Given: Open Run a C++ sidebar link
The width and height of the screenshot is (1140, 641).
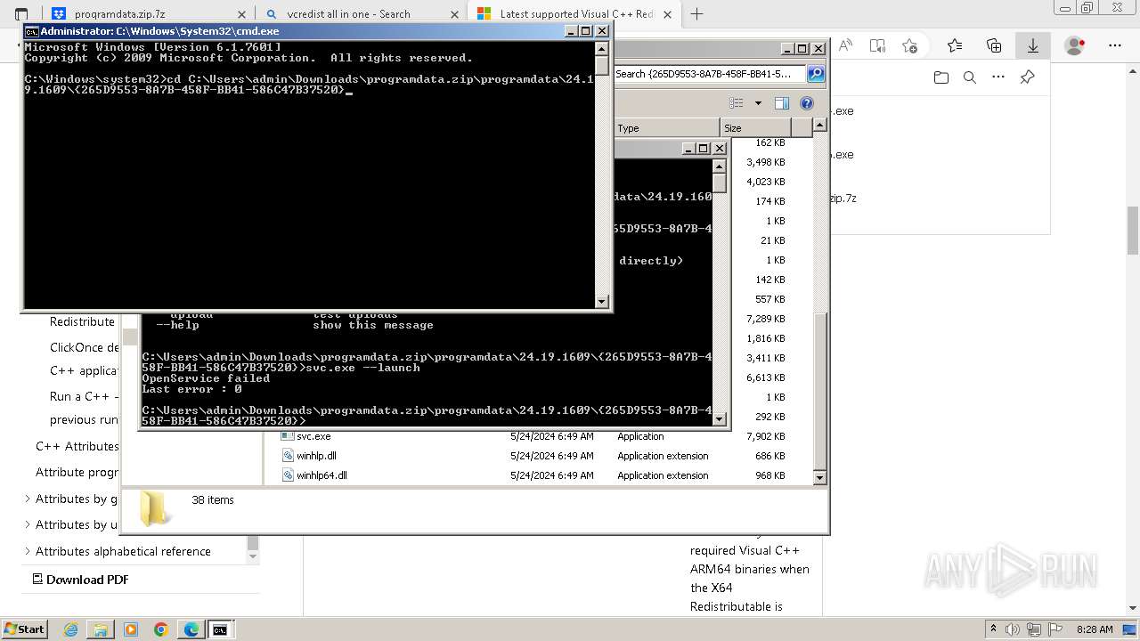Looking at the screenshot, I should pyautogui.click(x=84, y=396).
